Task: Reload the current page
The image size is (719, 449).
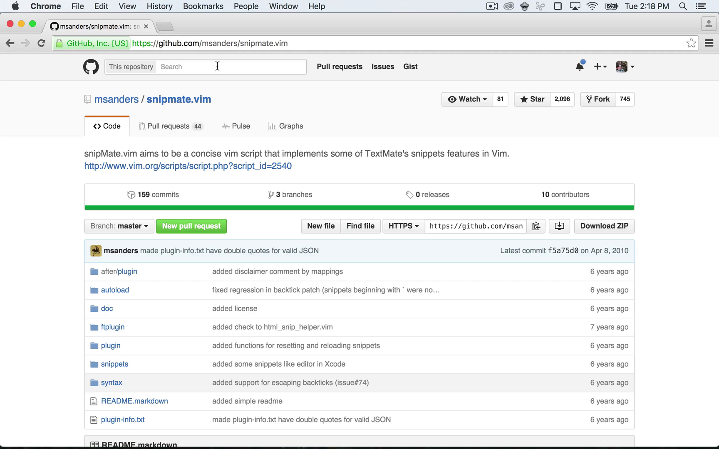Action: click(41, 43)
